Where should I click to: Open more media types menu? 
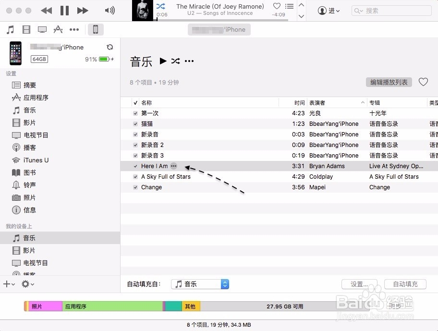pyautogui.click(x=74, y=29)
